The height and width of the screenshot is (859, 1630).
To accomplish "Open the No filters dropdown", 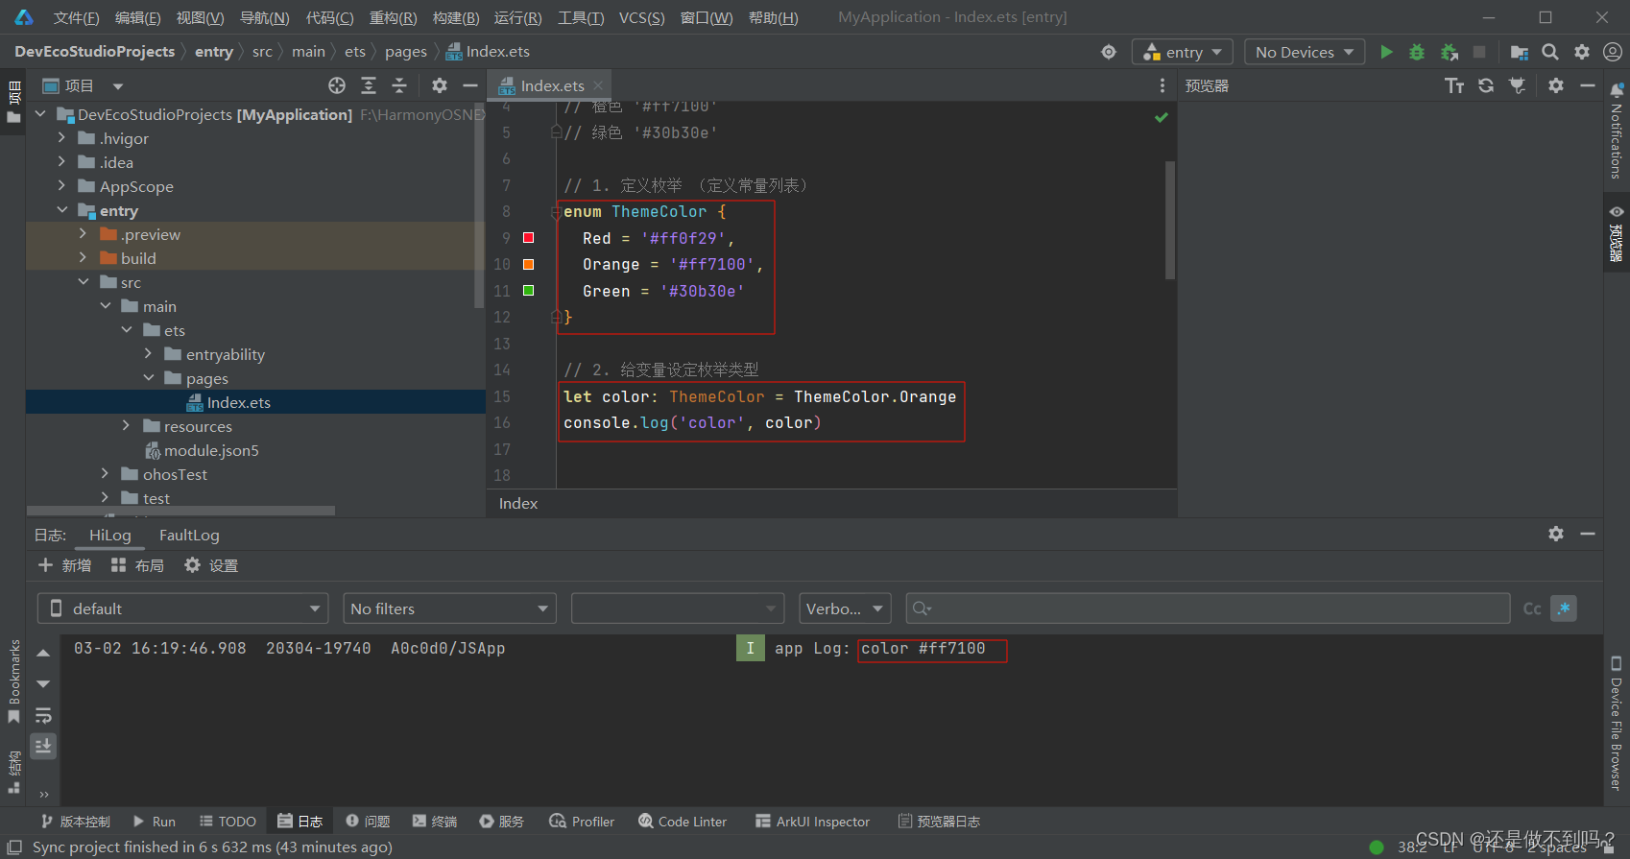I will pos(450,608).
